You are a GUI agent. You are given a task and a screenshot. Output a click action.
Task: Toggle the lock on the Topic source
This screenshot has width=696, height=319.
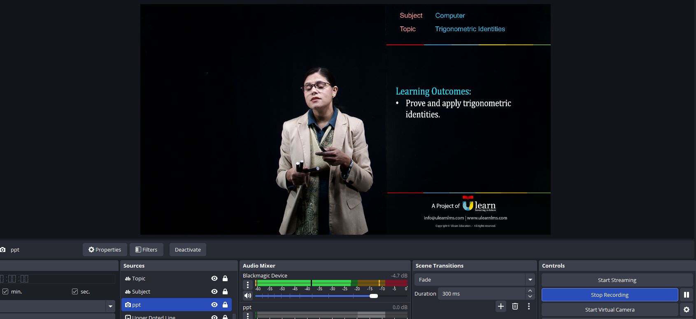click(x=225, y=278)
